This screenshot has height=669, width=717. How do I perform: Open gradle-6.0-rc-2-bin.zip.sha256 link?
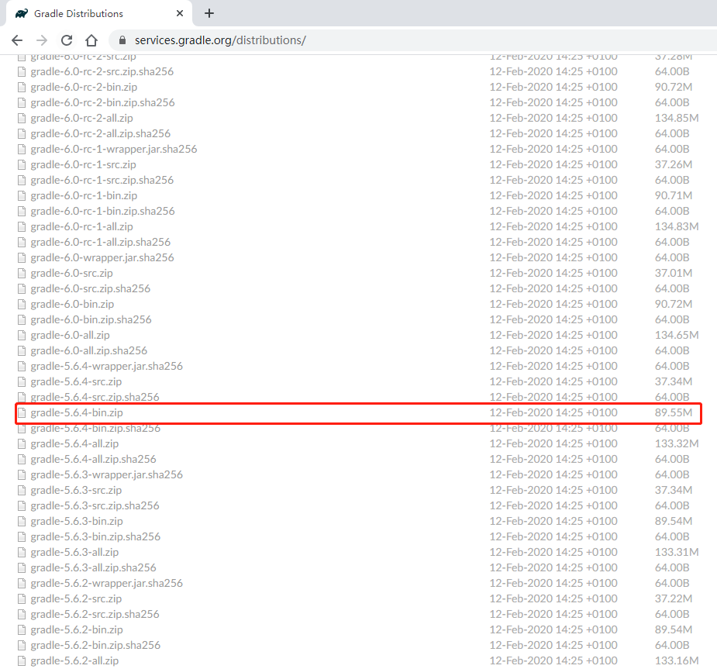point(102,102)
